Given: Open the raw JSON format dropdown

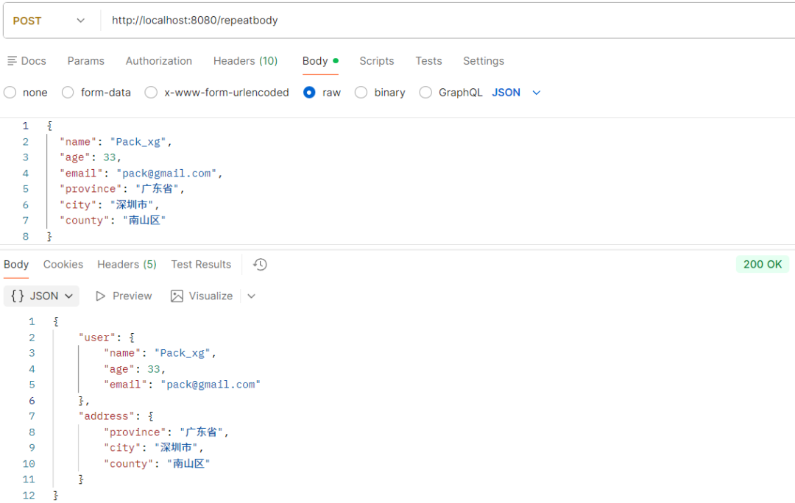Looking at the screenshot, I should click(x=516, y=93).
